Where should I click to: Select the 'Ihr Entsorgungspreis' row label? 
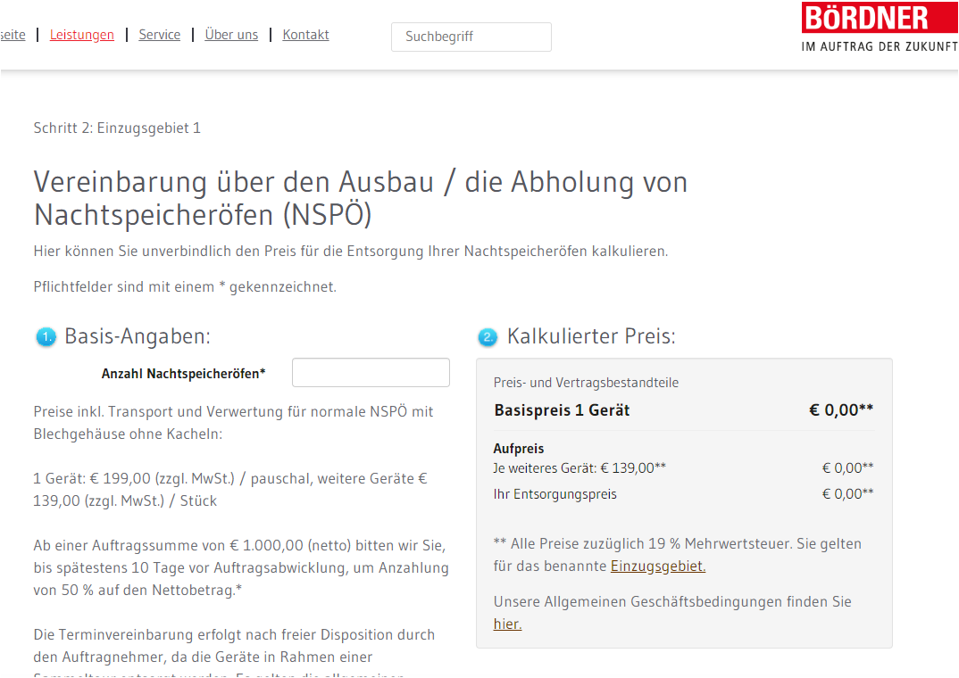(x=555, y=494)
